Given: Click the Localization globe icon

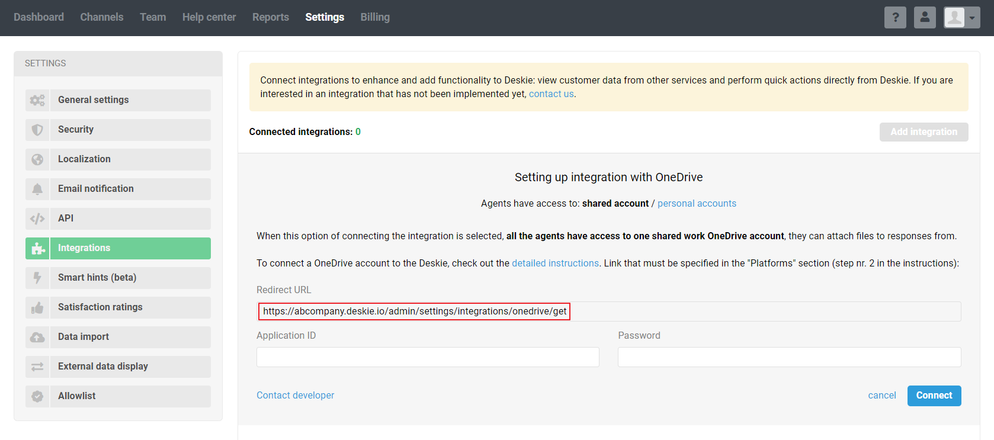Looking at the screenshot, I should 37,159.
